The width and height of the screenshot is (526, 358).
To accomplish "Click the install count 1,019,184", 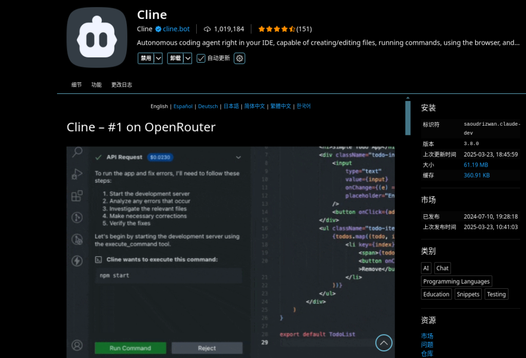I will point(229,29).
